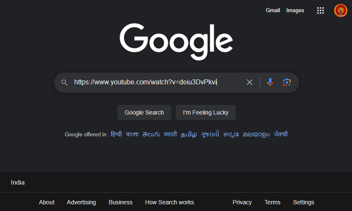Open the Business footer link
The width and height of the screenshot is (352, 211).
click(121, 202)
